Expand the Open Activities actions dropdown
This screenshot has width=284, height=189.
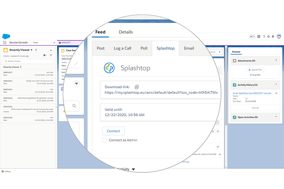pyautogui.click(x=276, y=117)
